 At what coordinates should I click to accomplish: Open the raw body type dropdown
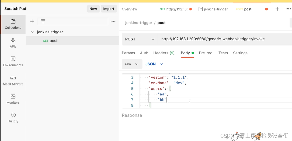pyautogui.click(x=132, y=64)
